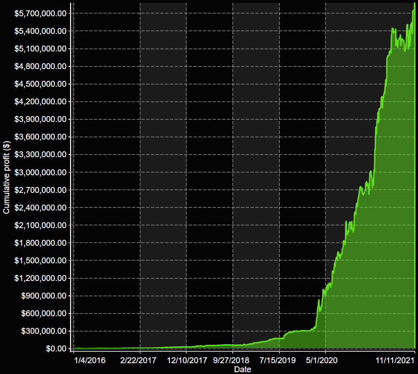Click the $900,000.00 axis label
The image size is (418, 374).
coord(43,296)
